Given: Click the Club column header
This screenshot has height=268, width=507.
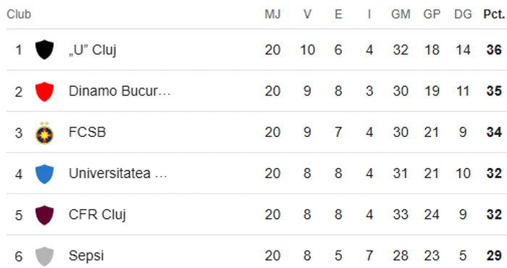Looking at the screenshot, I should pyautogui.click(x=19, y=14).
